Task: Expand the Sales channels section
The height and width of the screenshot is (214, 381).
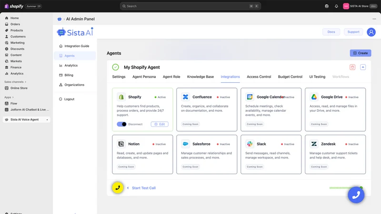Action: click(15, 82)
